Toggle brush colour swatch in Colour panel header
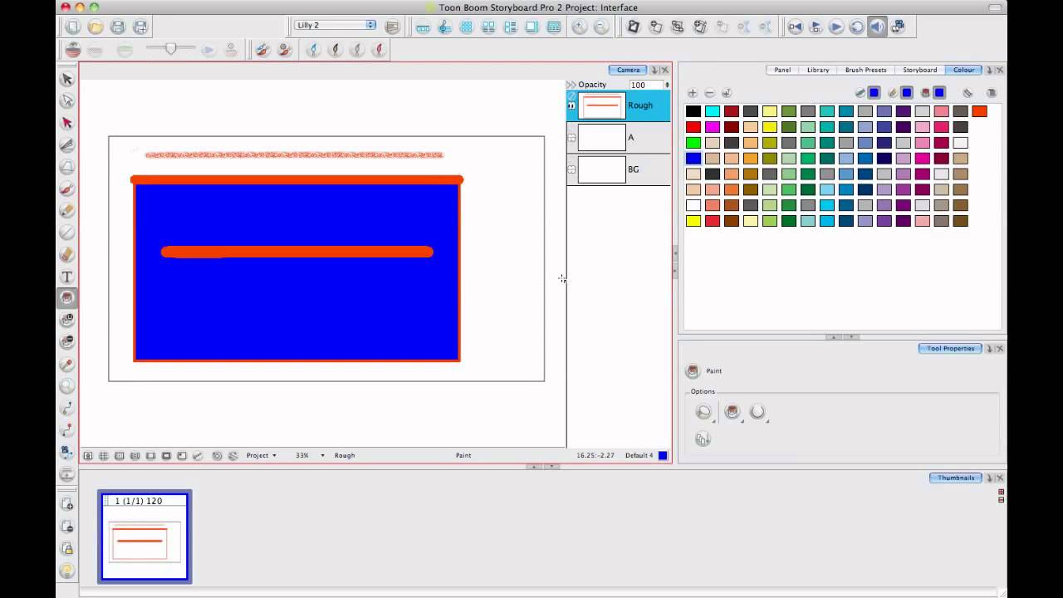Screen dimensions: 1063x598 point(874,93)
